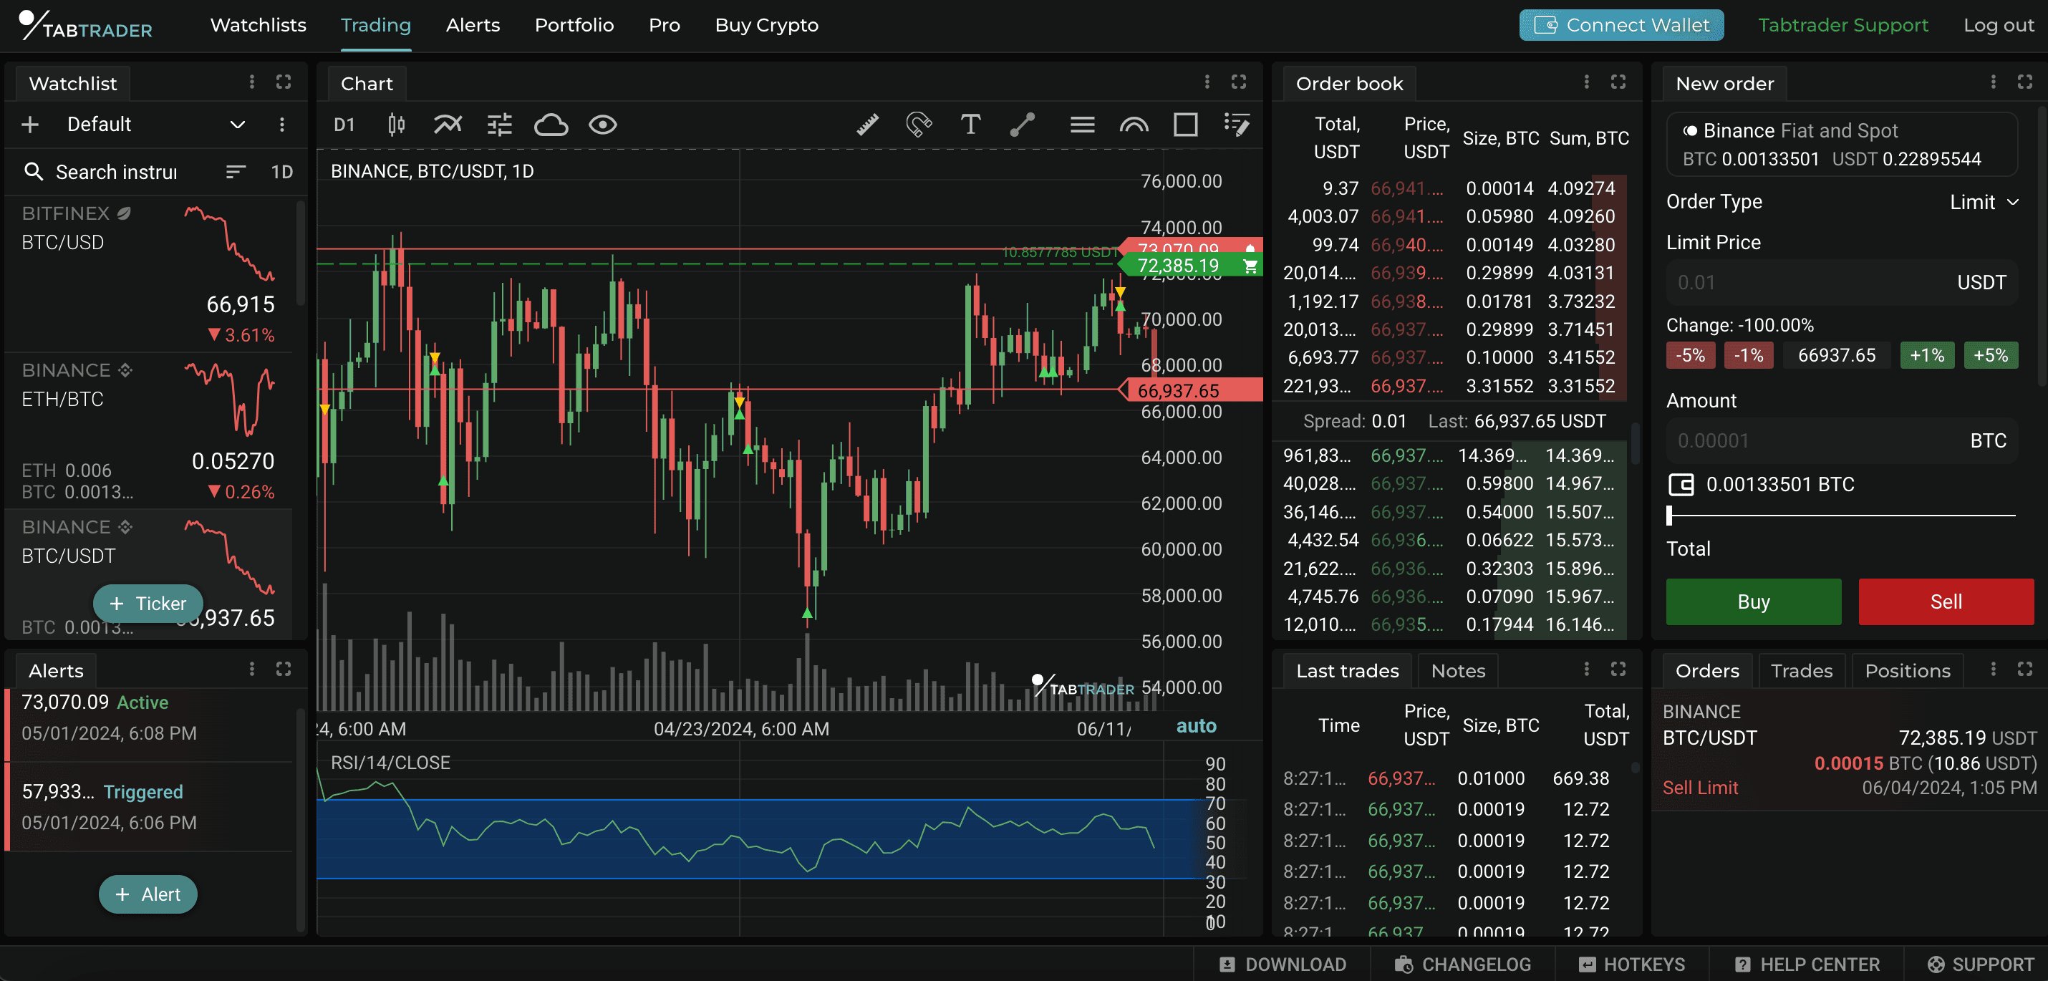Screen dimensions: 2048x981
Task: Open Orders panel three-dot menu
Action: pos(1993,670)
